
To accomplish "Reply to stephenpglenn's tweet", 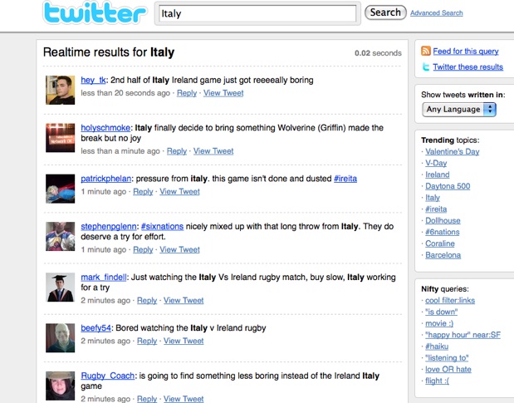I will [x=143, y=249].
